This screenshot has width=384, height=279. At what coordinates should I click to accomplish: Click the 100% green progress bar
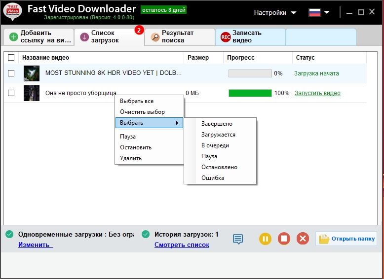(250, 93)
